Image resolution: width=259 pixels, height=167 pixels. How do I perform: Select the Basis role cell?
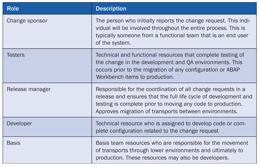[47, 150]
